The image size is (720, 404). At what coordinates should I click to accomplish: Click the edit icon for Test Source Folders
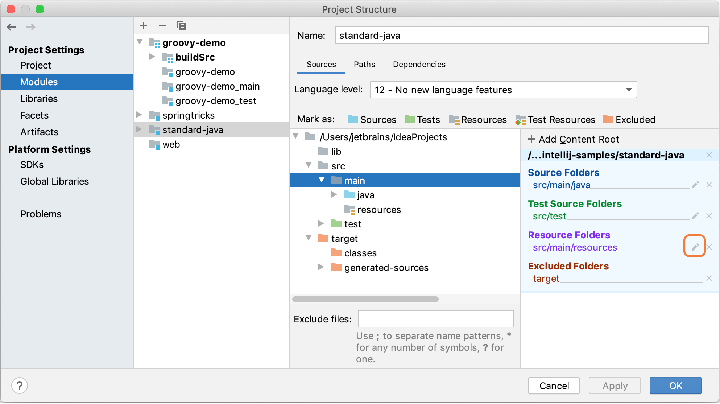696,216
